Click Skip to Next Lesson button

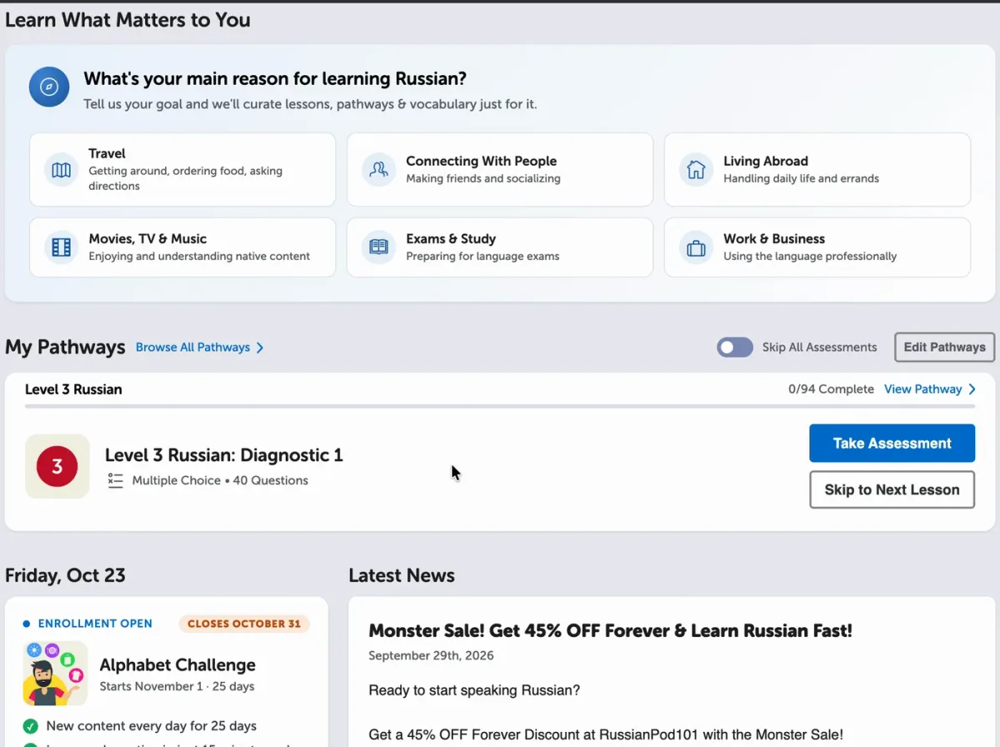pyautogui.click(x=892, y=490)
